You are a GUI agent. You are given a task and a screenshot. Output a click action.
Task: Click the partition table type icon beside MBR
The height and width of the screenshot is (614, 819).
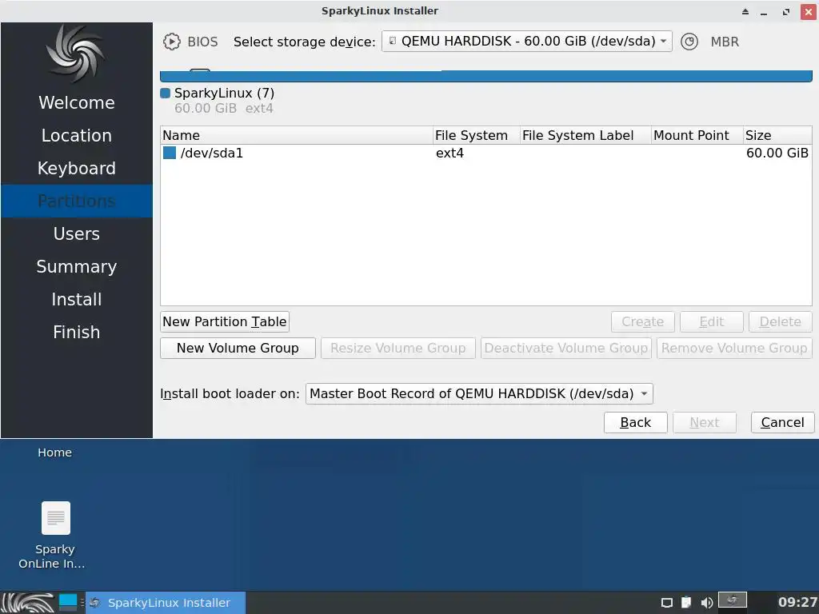(689, 42)
